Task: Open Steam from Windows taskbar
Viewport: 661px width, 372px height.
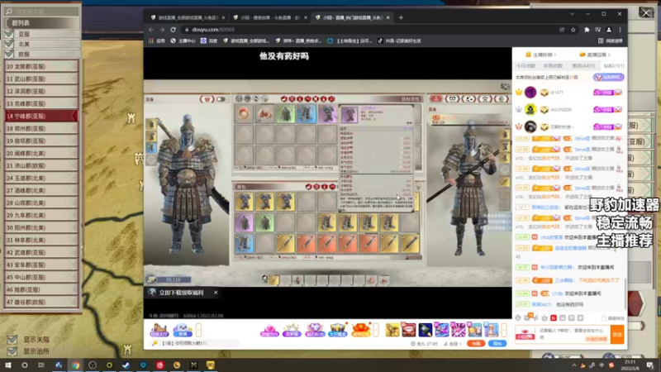Action: tap(126, 365)
